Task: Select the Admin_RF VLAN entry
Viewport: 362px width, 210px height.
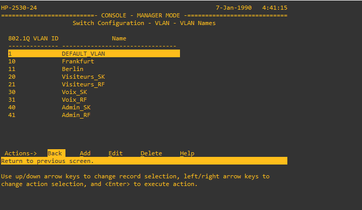Action: pyautogui.click(x=76, y=115)
